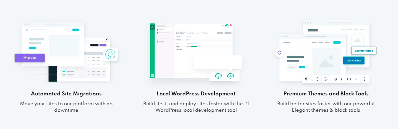Image resolution: width=398 pixels, height=129 pixels.
Task: Select the paragraph block icon in block toolbar
Action: tap(306, 79)
